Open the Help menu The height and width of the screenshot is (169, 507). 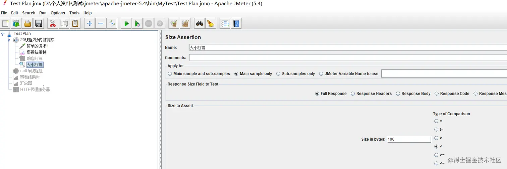(x=87, y=13)
